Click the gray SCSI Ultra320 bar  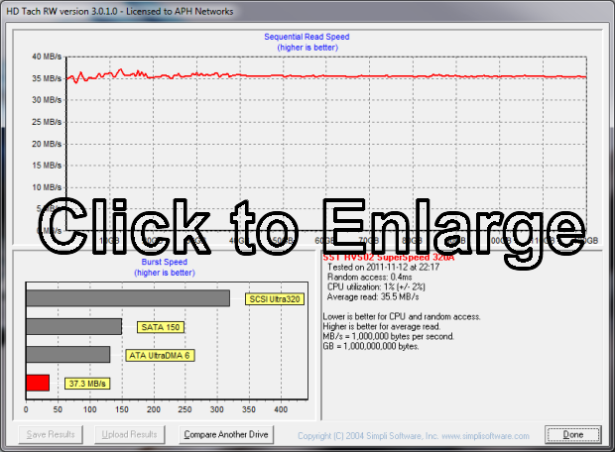pos(127,298)
